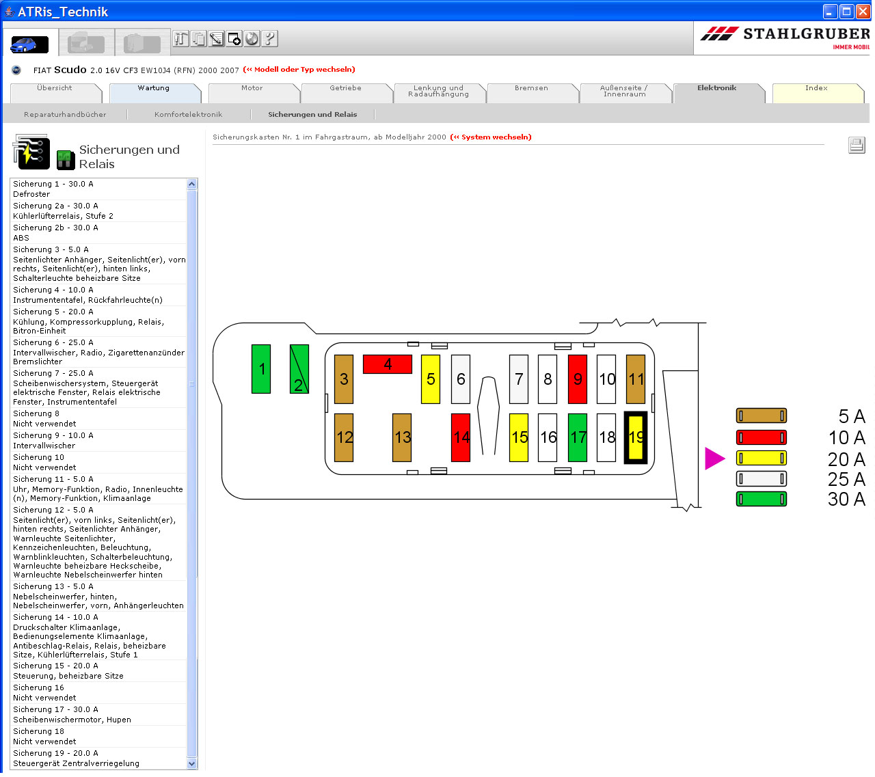Open the help question mark icon
This screenshot has height=777, width=875.
tap(270, 39)
